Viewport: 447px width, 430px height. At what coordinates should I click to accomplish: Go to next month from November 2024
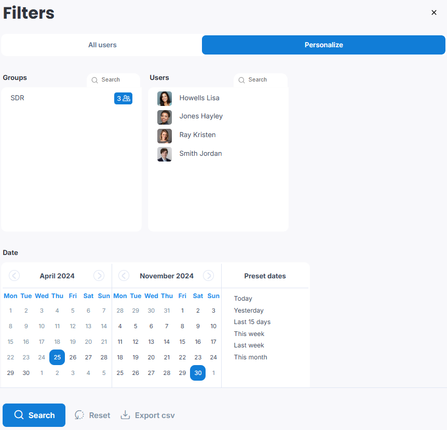208,276
